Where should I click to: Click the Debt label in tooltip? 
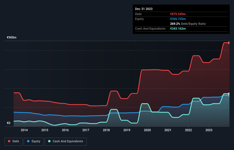coord(138,14)
